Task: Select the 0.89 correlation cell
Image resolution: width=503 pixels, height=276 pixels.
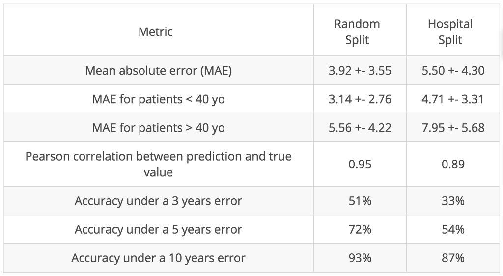Action: click(453, 164)
